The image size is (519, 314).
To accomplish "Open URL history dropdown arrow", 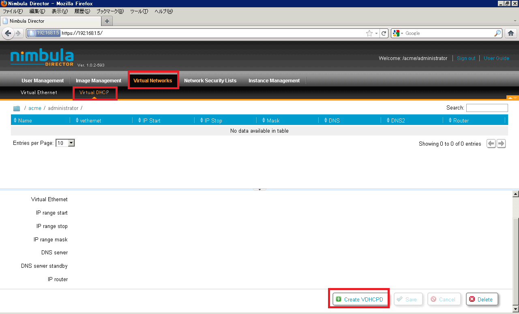I will [377, 33].
